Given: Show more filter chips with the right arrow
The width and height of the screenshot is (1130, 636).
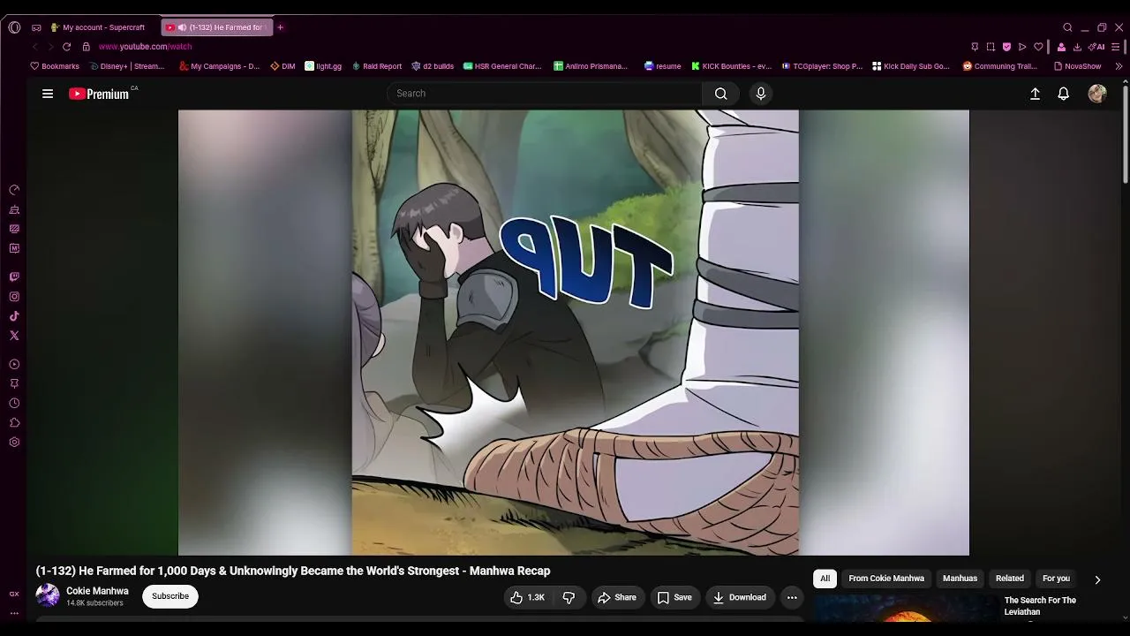Looking at the screenshot, I should point(1097,579).
